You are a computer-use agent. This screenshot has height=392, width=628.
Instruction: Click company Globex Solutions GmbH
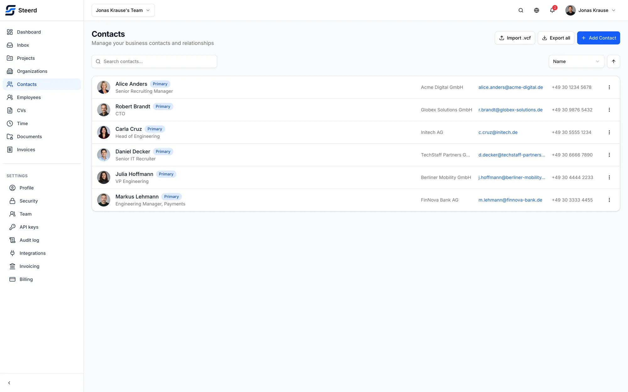pos(447,110)
